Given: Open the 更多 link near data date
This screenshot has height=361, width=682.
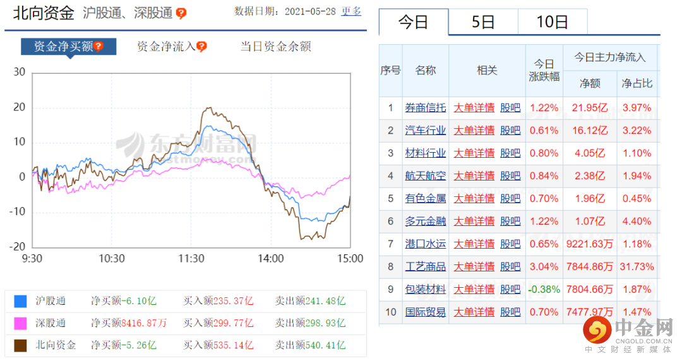Looking at the screenshot, I should coord(352,11).
